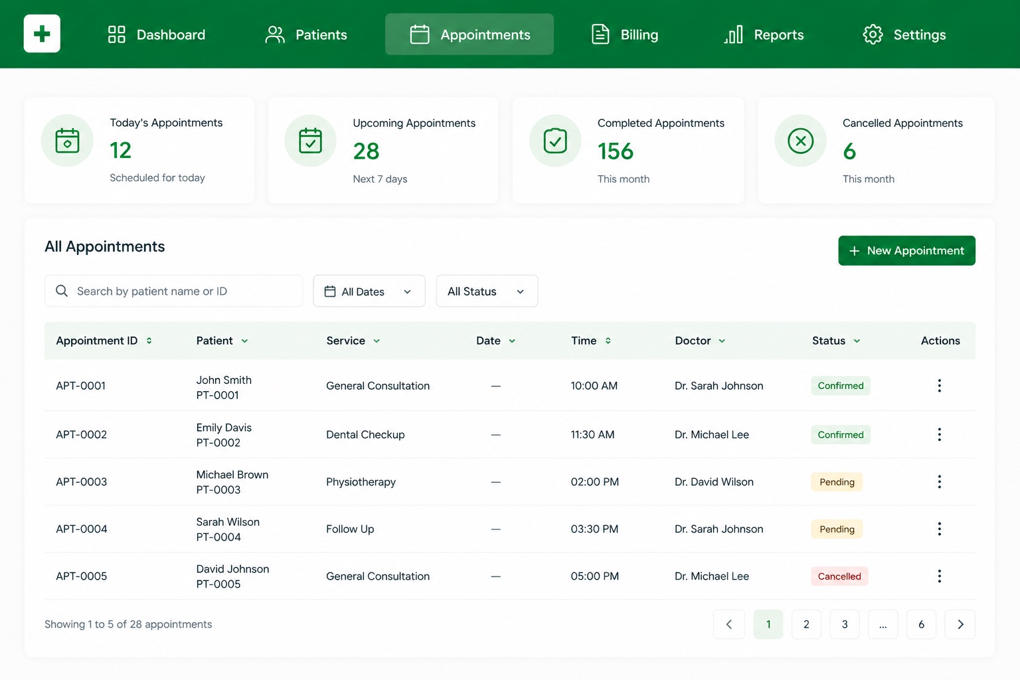This screenshot has height=680, width=1020.
Task: Go to page 3
Action: click(845, 624)
